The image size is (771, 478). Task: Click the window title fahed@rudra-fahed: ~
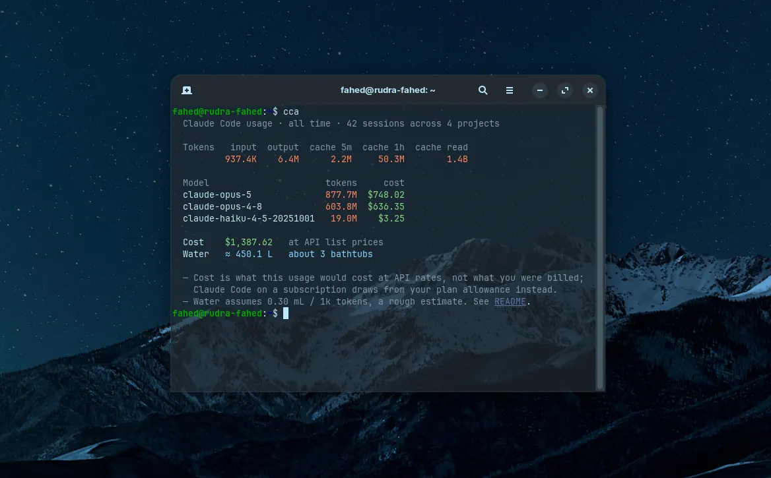tap(388, 90)
